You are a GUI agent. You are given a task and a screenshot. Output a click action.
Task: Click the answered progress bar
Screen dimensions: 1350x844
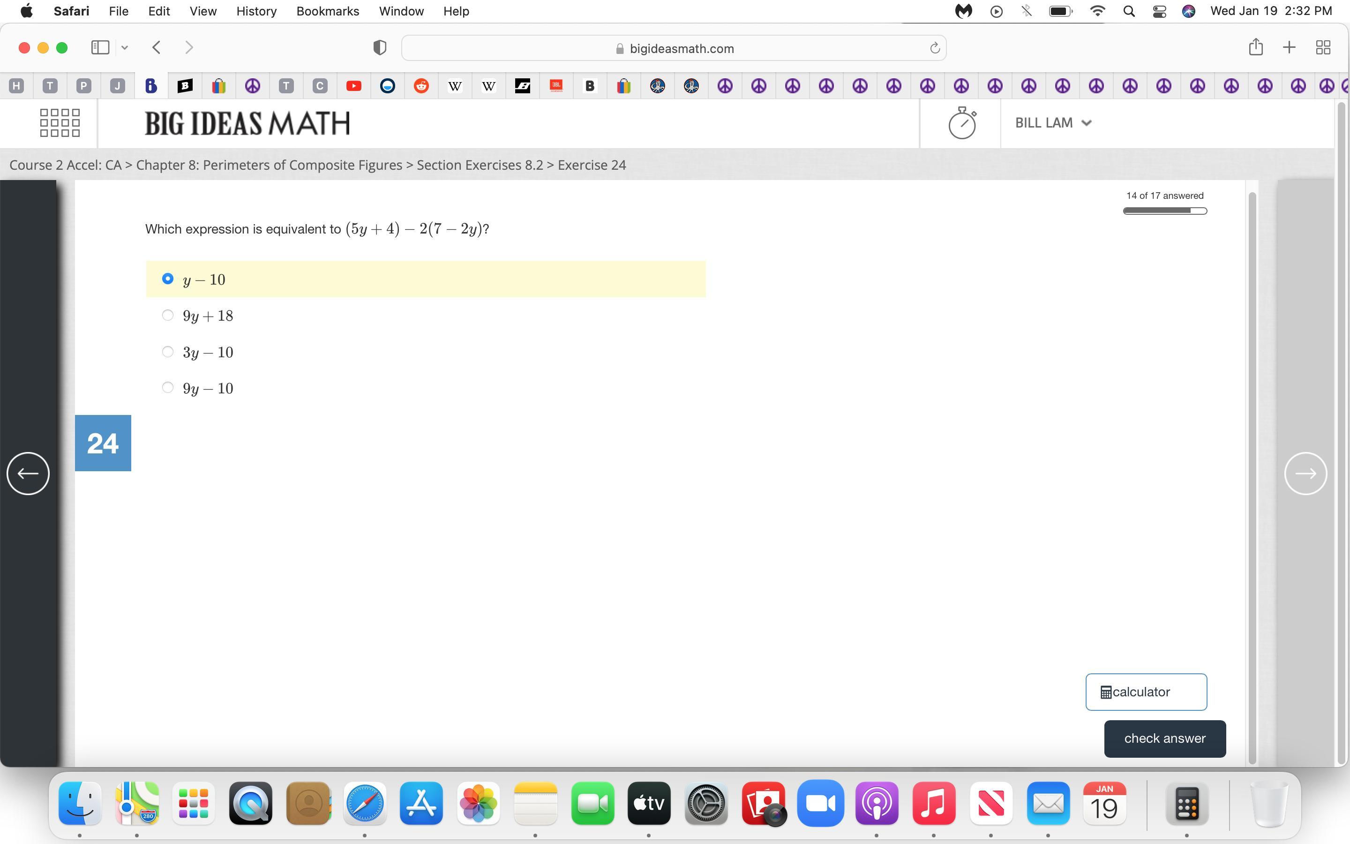pos(1164,211)
